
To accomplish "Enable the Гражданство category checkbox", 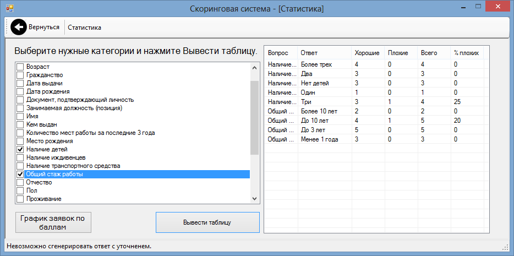I will 20,75.
